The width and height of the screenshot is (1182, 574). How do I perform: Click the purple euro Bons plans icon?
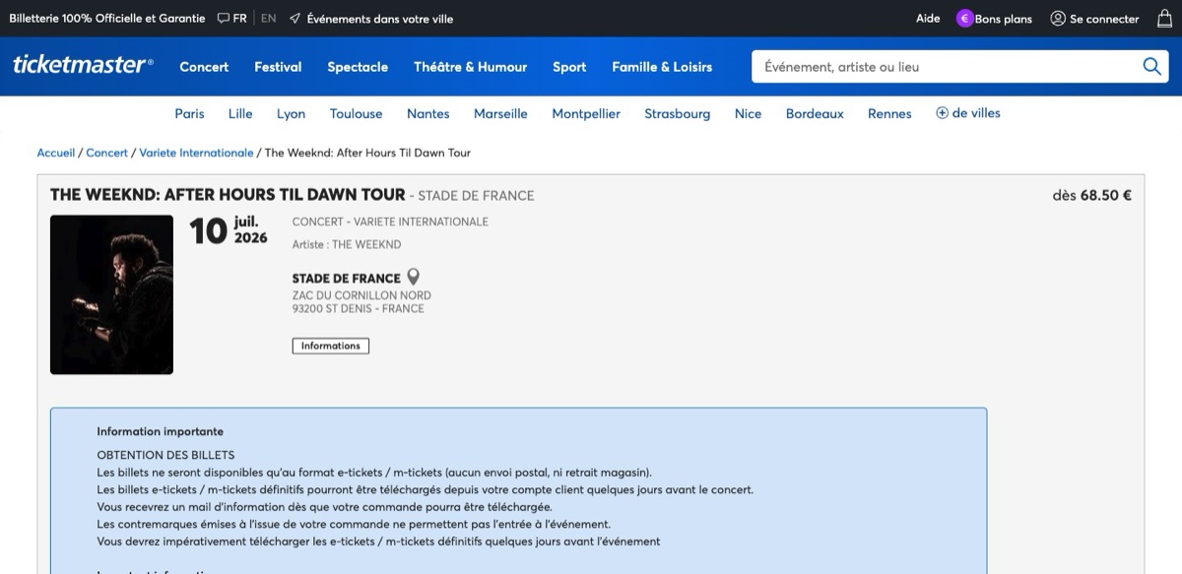(x=964, y=18)
